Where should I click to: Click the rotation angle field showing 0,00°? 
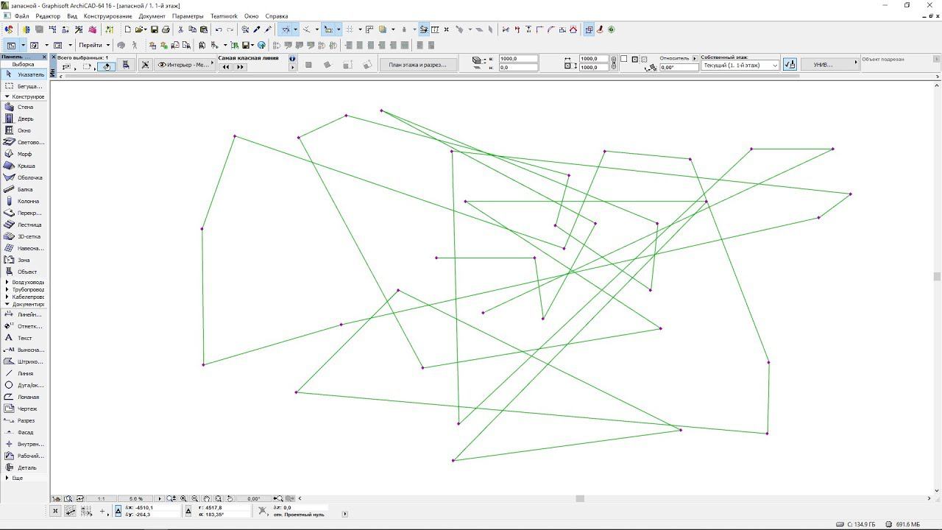point(679,67)
